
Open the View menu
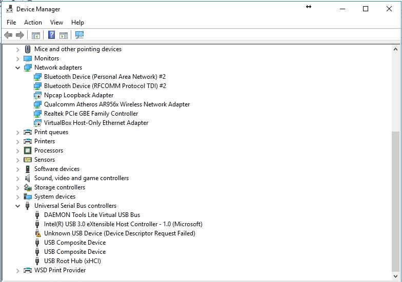[x=56, y=23]
